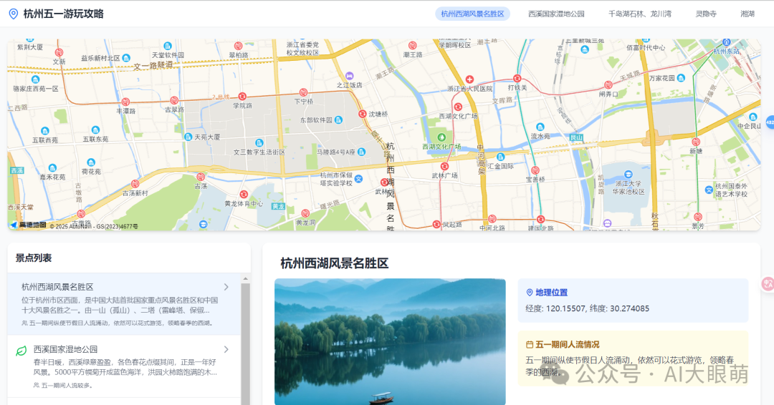Click the pink translate floating icon
The height and width of the screenshot is (405, 774).
click(x=768, y=283)
